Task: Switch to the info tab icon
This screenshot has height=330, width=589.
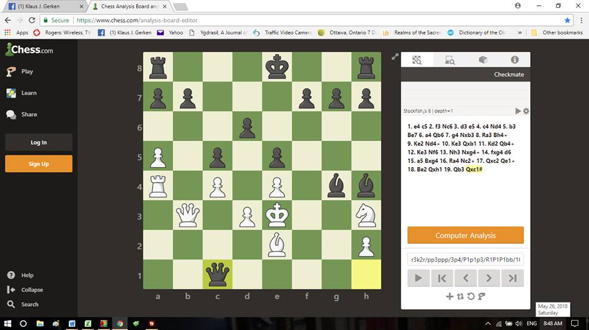Action: (514, 60)
